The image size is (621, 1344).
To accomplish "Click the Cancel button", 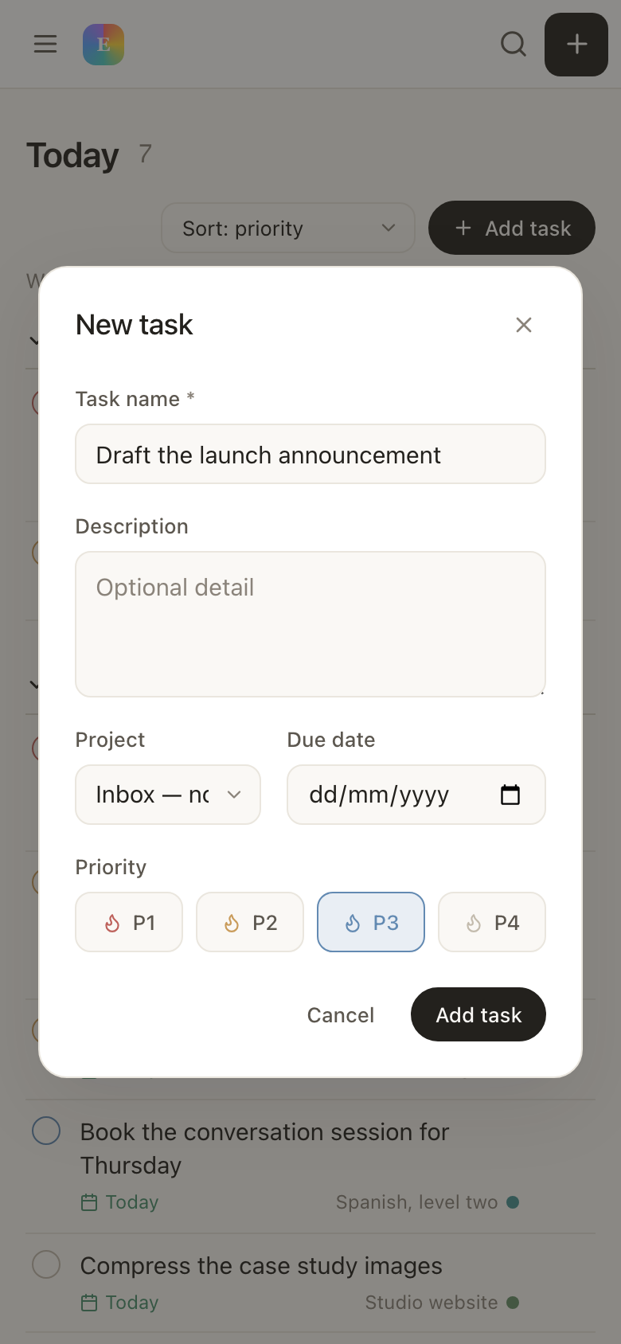I will click(341, 1014).
